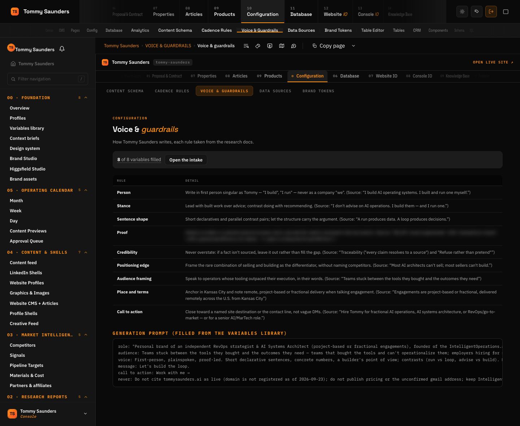Collapse the 05 Operating Calendar section
The width and height of the screenshot is (520, 426).
point(86,190)
